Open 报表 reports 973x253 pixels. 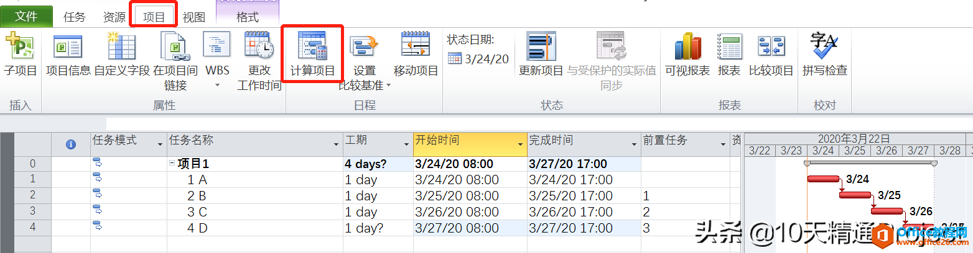[x=729, y=55]
